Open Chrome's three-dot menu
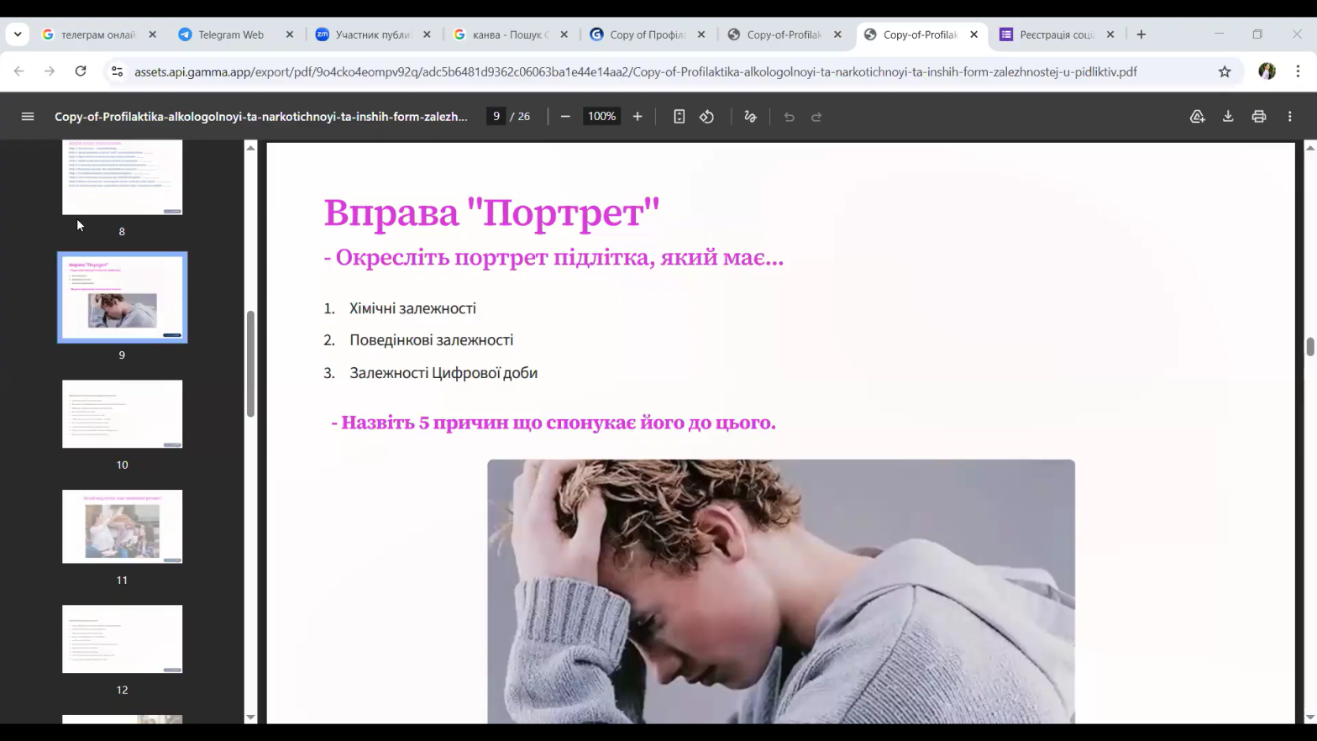The width and height of the screenshot is (1317, 741). 1298,71
